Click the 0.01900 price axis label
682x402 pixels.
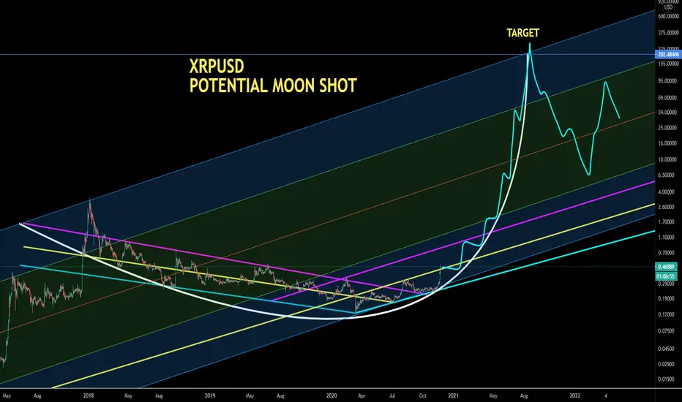tap(668, 379)
